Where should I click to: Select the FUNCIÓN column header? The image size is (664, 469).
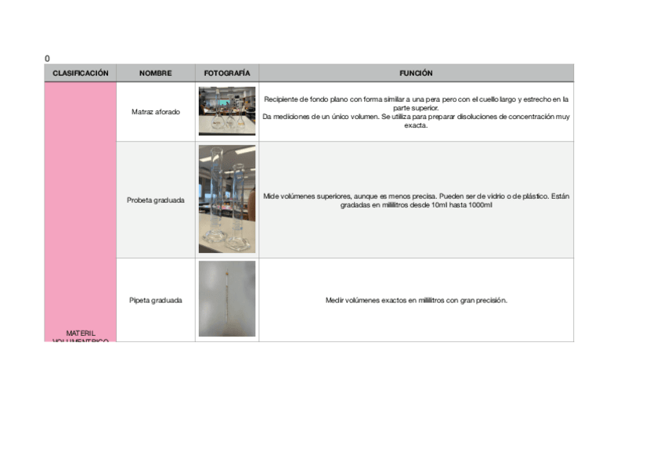(x=417, y=73)
